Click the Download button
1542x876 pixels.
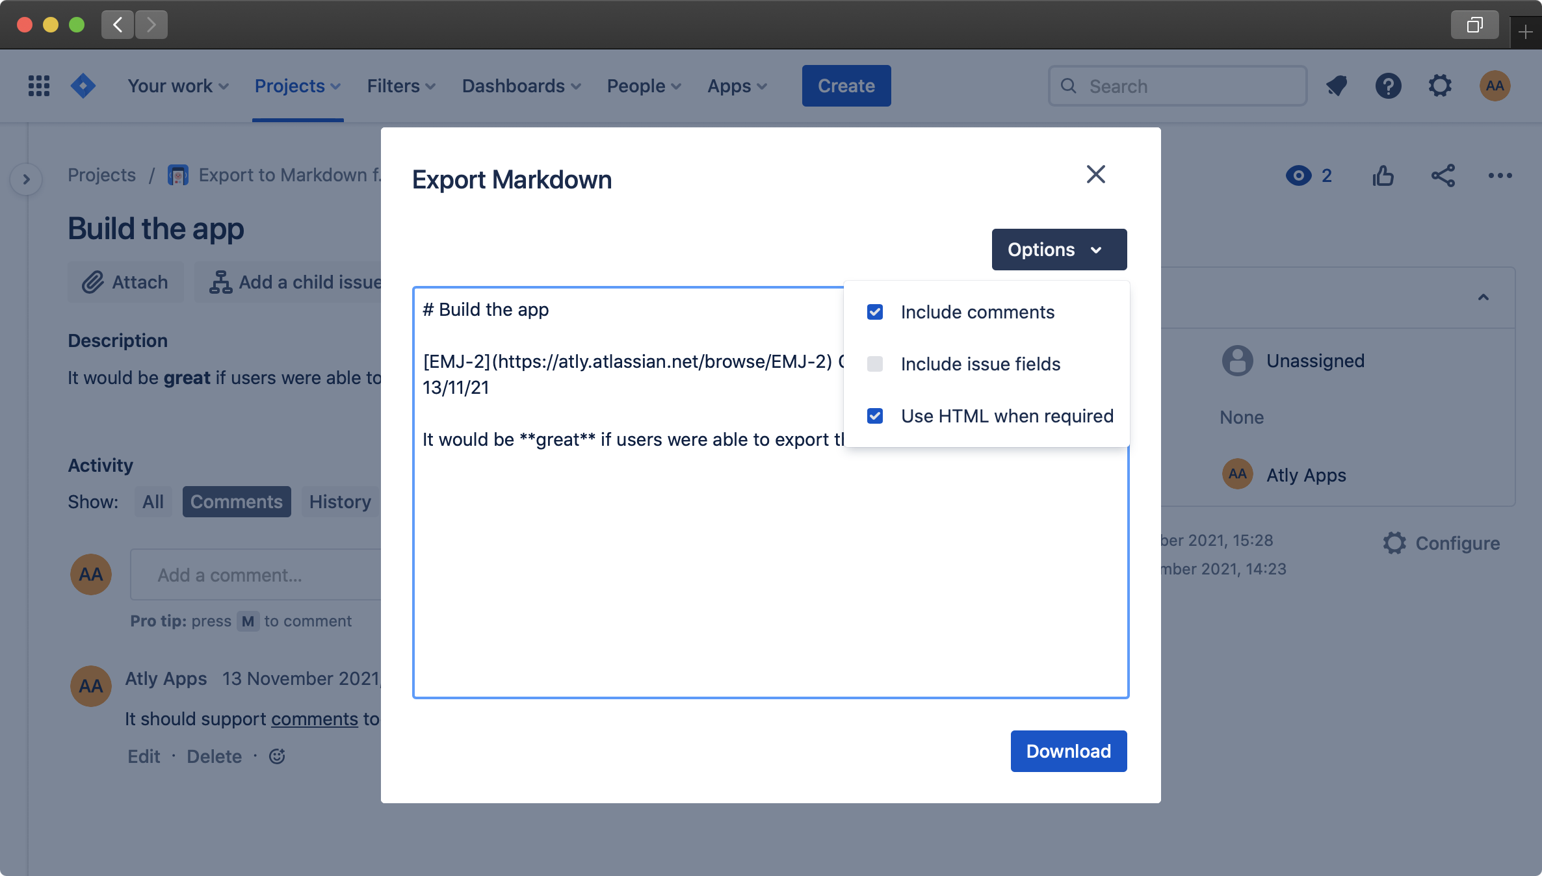click(x=1069, y=751)
